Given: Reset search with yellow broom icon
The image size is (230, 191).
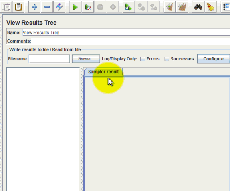Looking at the screenshot, I should (x=211, y=7).
